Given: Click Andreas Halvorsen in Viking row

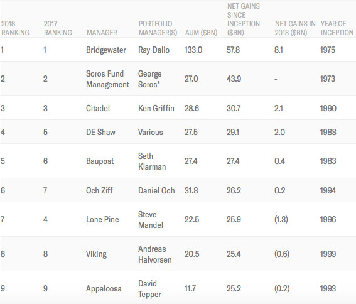Looking at the screenshot, I should 155,254.
